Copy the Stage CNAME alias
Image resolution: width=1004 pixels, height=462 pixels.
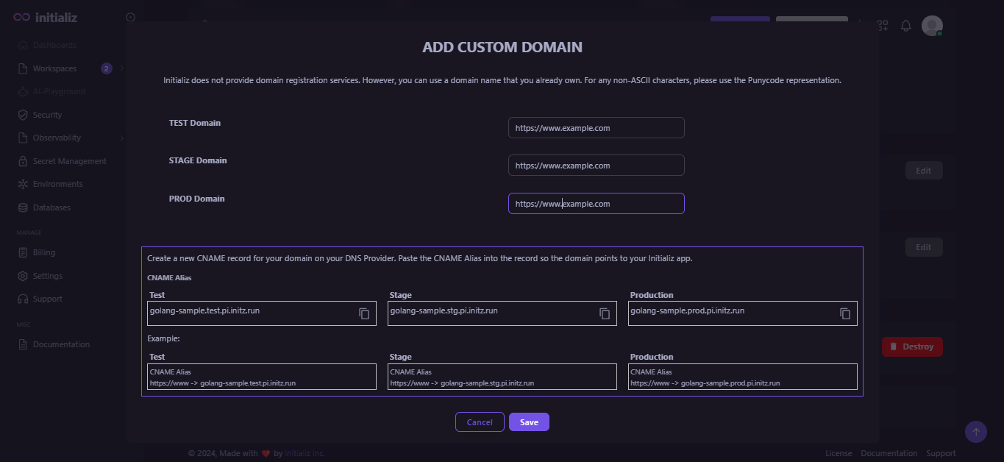(x=605, y=313)
